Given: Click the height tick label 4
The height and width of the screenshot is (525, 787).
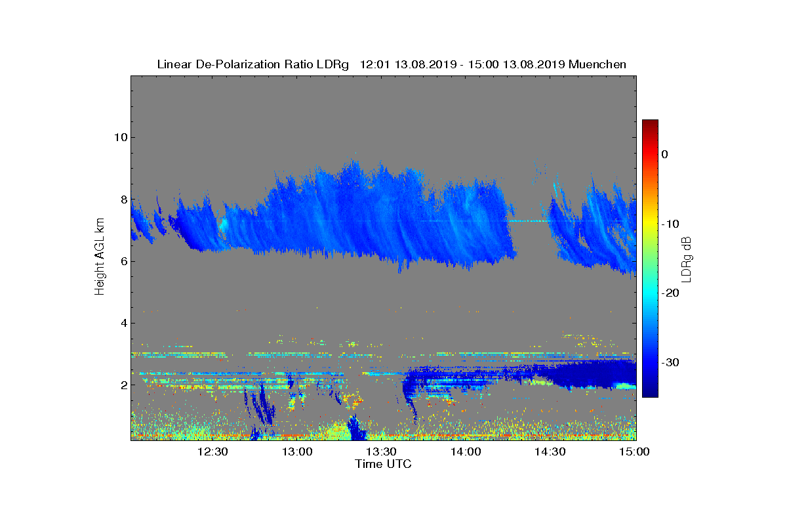Looking at the screenshot, I should click(123, 323).
